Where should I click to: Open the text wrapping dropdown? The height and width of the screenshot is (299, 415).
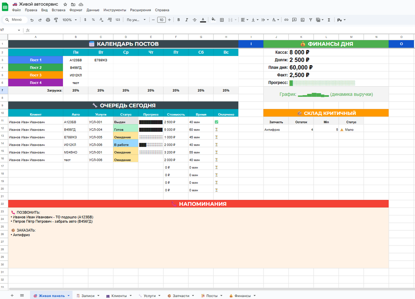265,20
